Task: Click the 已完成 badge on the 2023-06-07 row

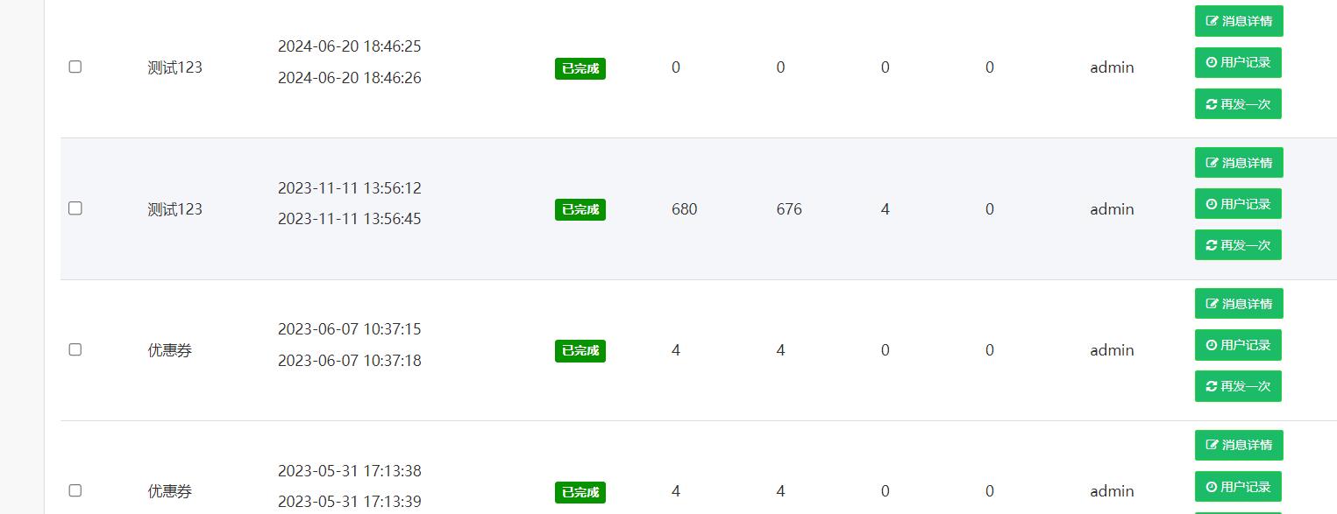Action: 580,350
